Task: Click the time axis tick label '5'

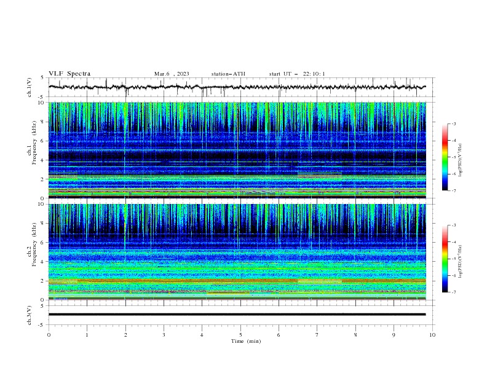Action: point(240,335)
